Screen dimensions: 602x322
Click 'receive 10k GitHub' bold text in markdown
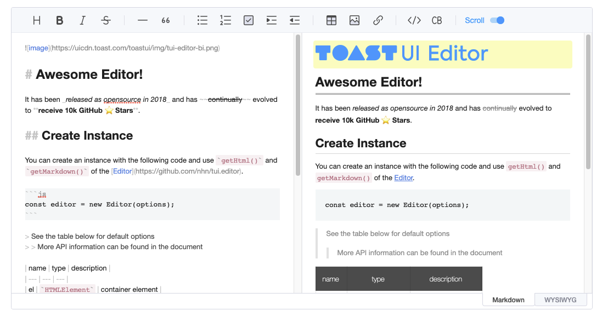tap(70, 111)
